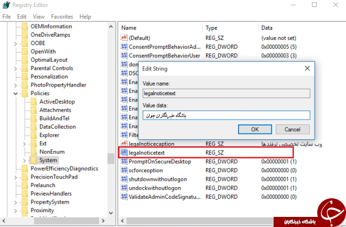Image resolution: width=346 pixels, height=227 pixels.
Task: Expand the PropertySystem tree node
Action: click(15, 203)
